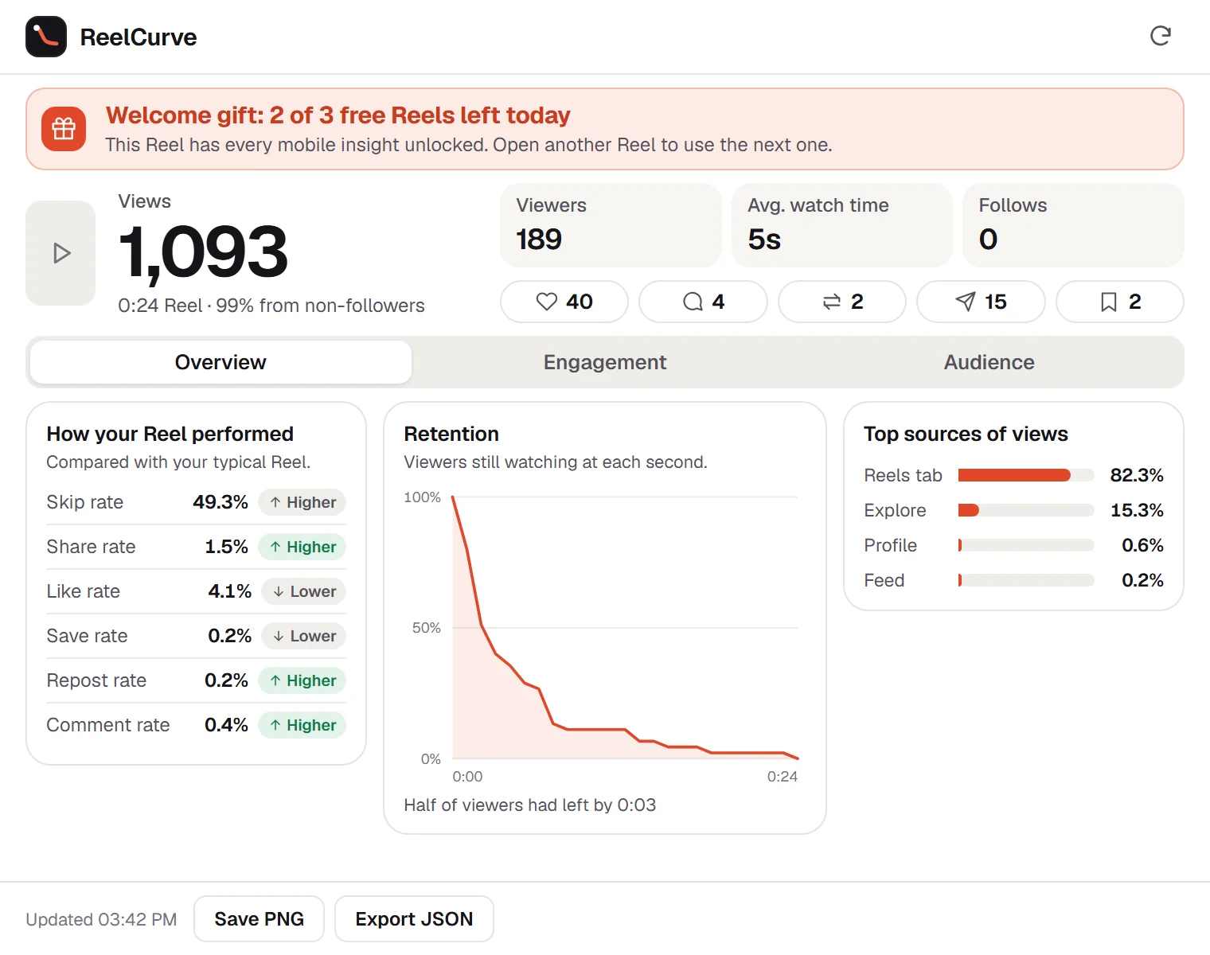The image size is (1210, 955).
Task: Select the Avg. watch time card
Action: click(842, 225)
